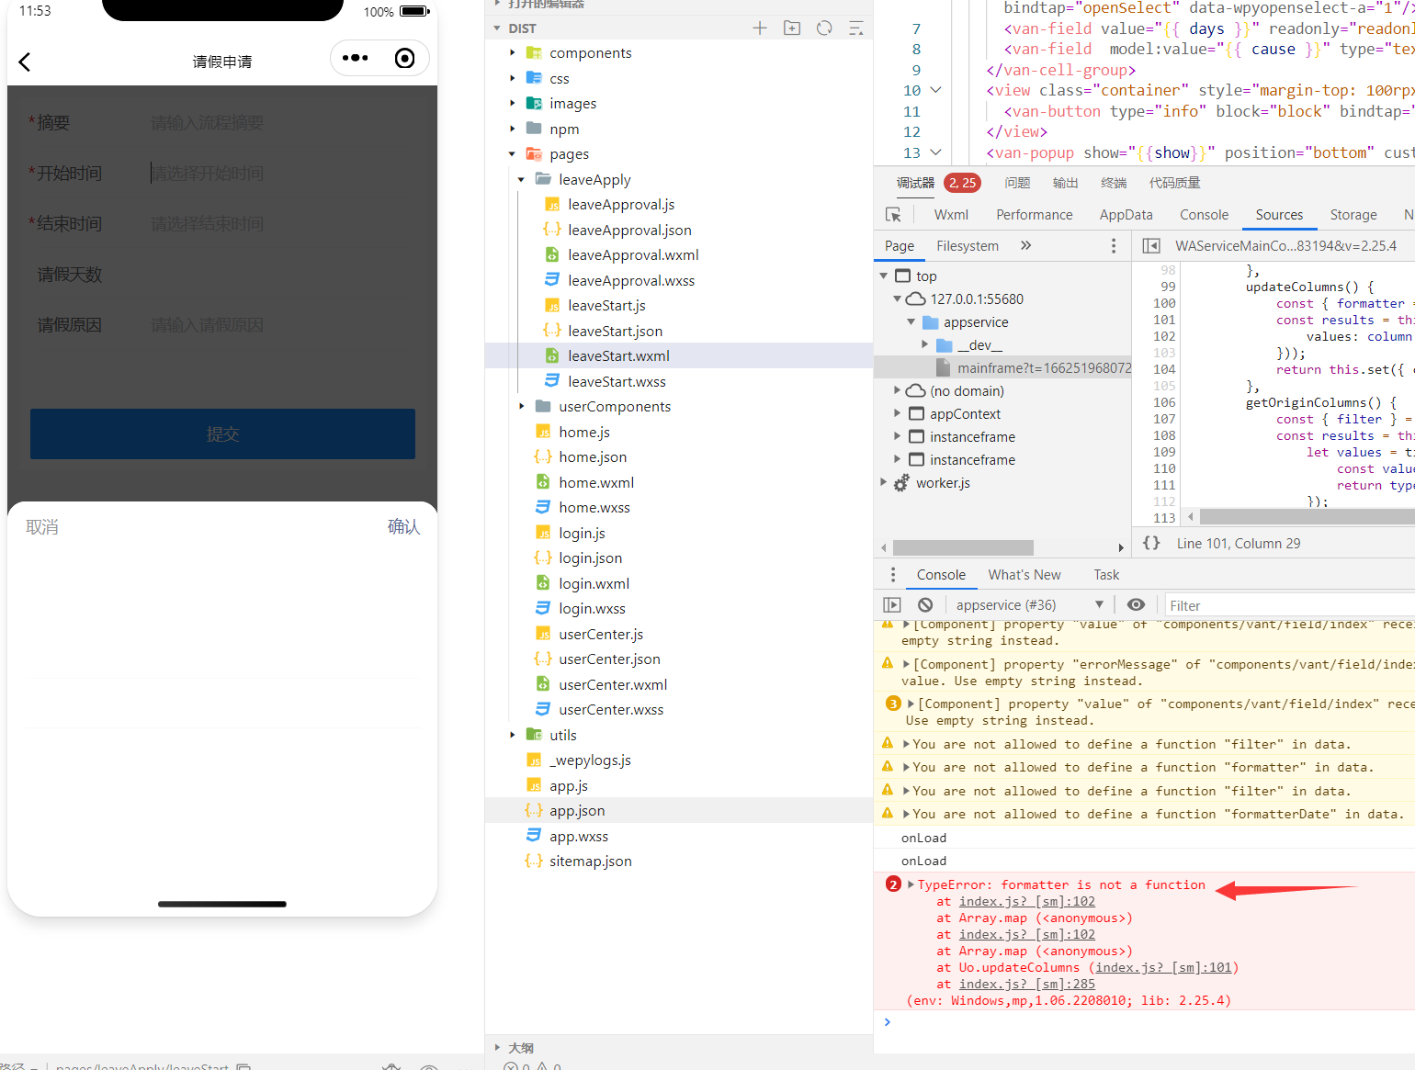The height and width of the screenshot is (1070, 1415).
Task: Expand the userComponents folder
Action: click(522, 406)
